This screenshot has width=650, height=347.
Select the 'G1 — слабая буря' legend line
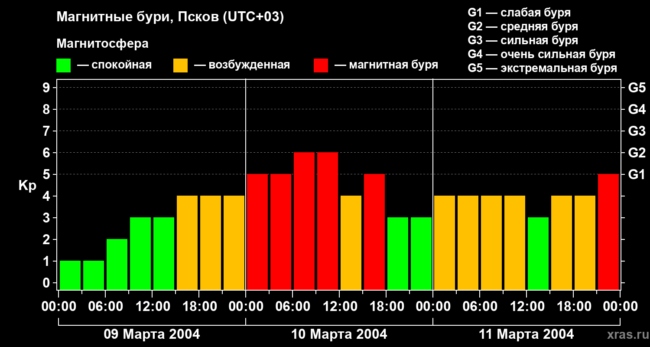519,13
